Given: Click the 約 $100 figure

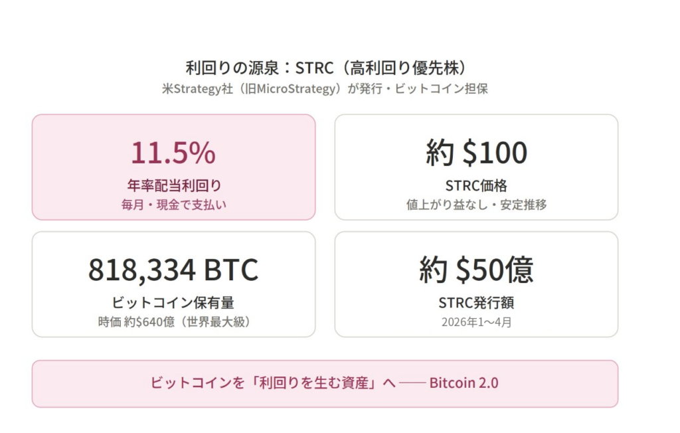Looking at the screenshot, I should pos(476,153).
